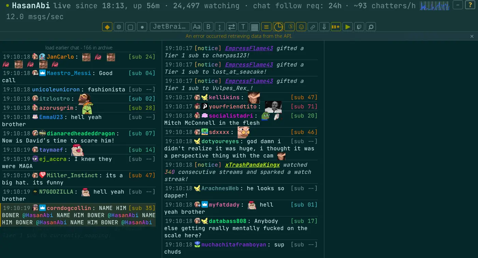The image size is (478, 258).
Task: Click the yellow pause-face toolbar icon
Action: click(336, 27)
